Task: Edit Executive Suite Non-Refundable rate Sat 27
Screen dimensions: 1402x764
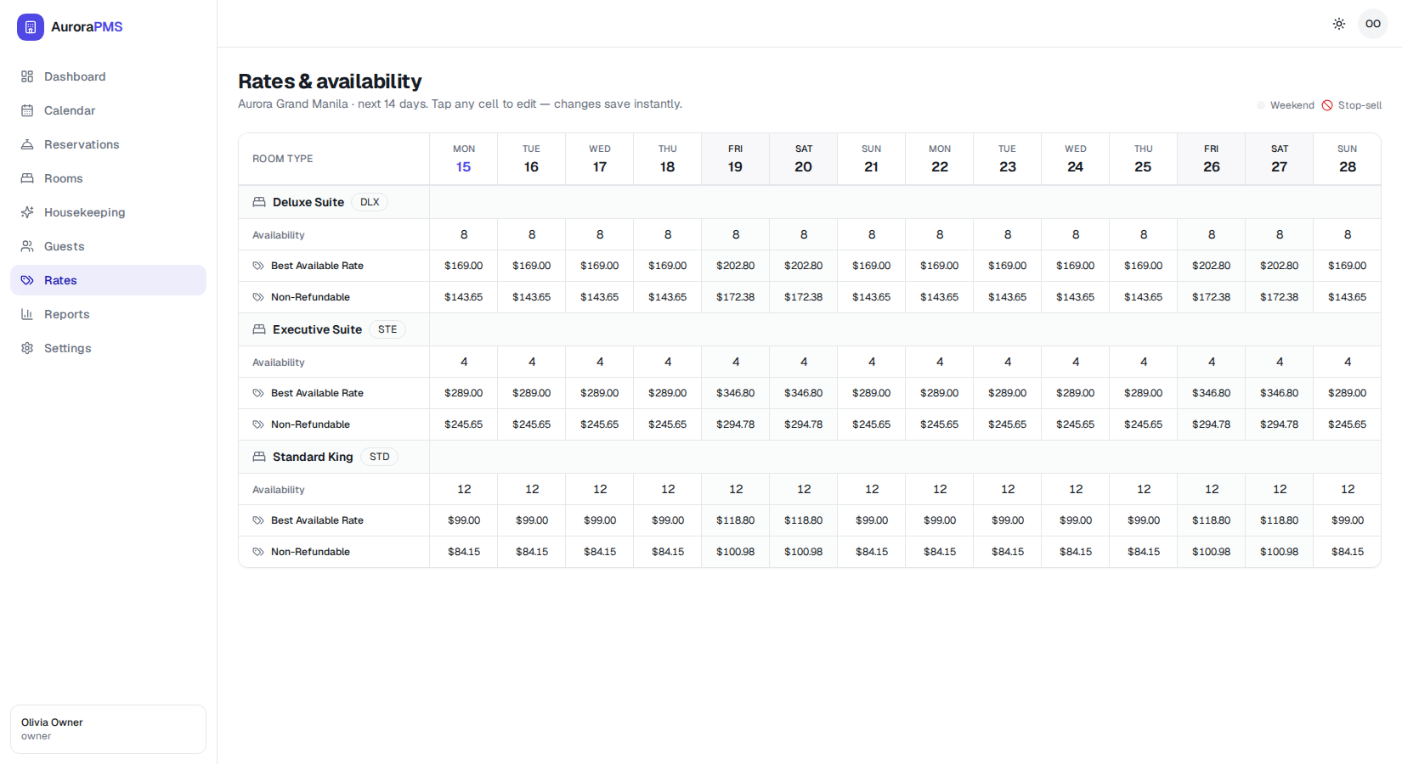Action: pyautogui.click(x=1280, y=424)
